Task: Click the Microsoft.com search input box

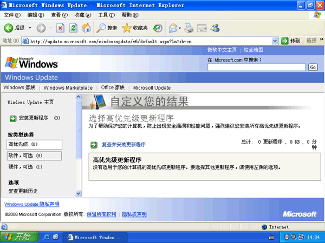Action: 256,67
